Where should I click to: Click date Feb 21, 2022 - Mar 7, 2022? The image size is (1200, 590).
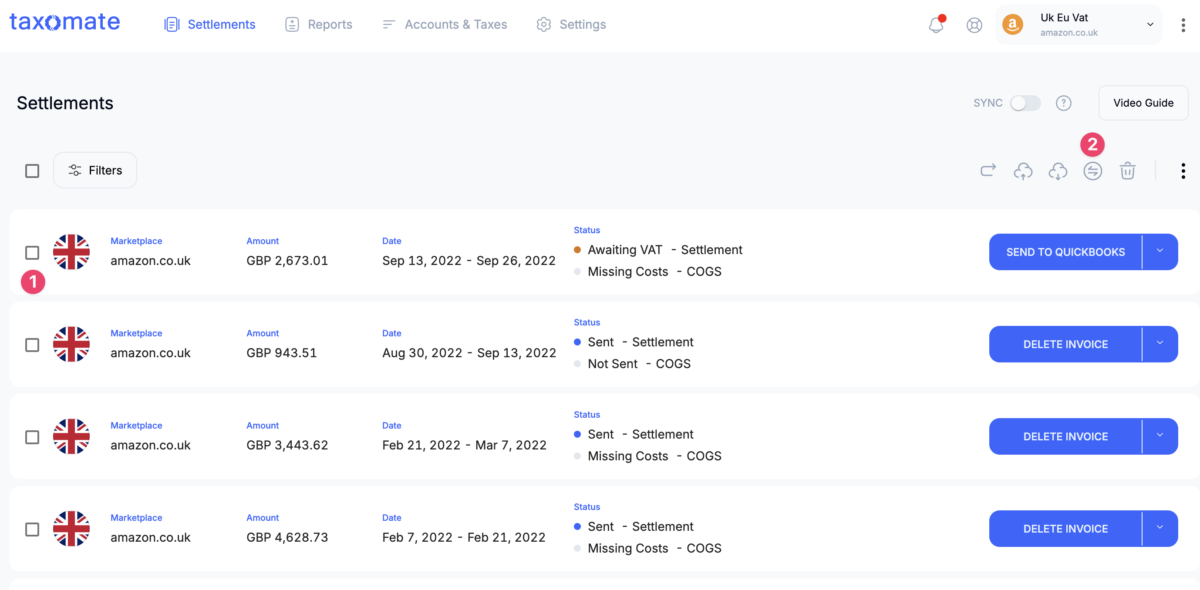tap(464, 445)
